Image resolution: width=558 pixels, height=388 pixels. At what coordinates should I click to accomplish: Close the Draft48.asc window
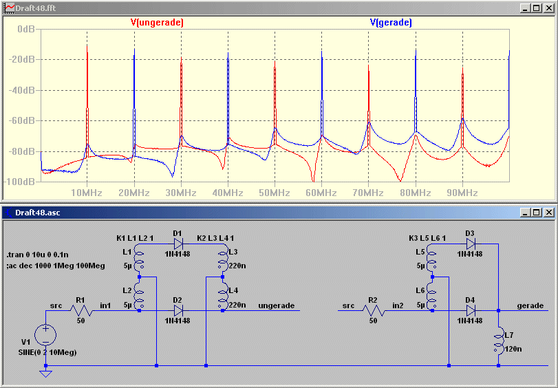click(549, 213)
